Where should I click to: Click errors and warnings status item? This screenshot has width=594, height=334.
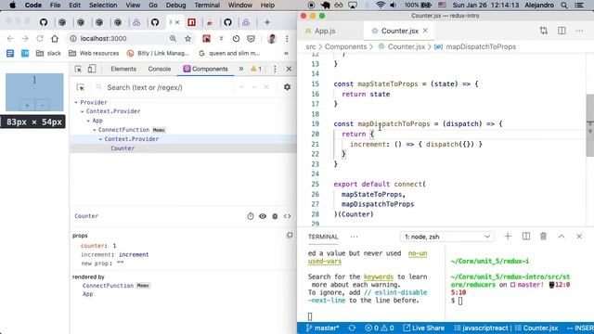380,328
